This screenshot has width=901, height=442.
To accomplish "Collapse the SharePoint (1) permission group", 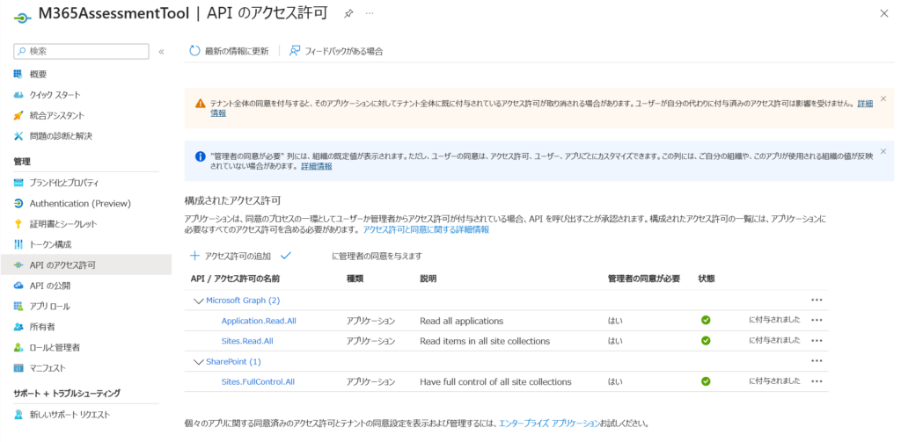I will (198, 361).
